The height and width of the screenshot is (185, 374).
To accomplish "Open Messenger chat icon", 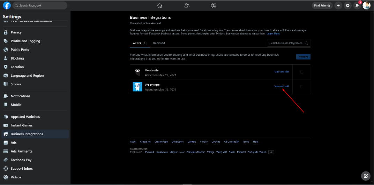I will [347, 6].
